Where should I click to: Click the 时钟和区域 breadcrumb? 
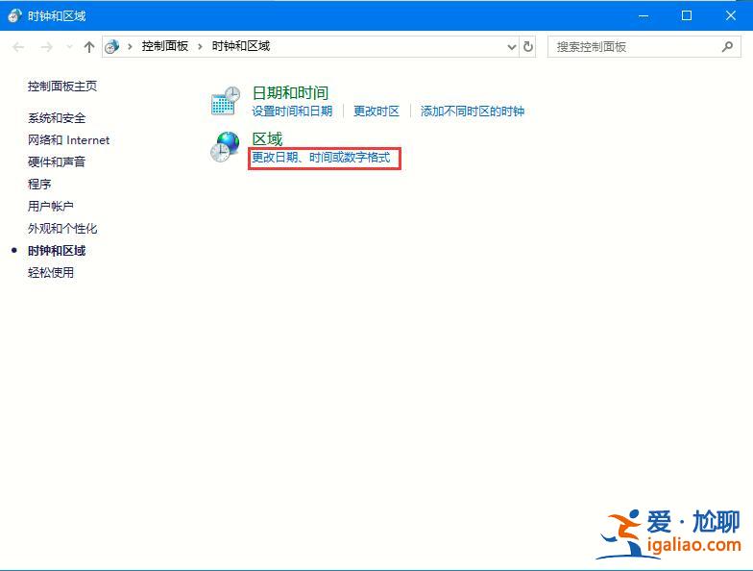click(x=241, y=46)
